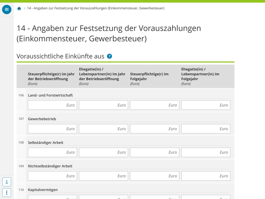Open help for Voraussichtliche Einkünfte aus

pyautogui.click(x=109, y=56)
